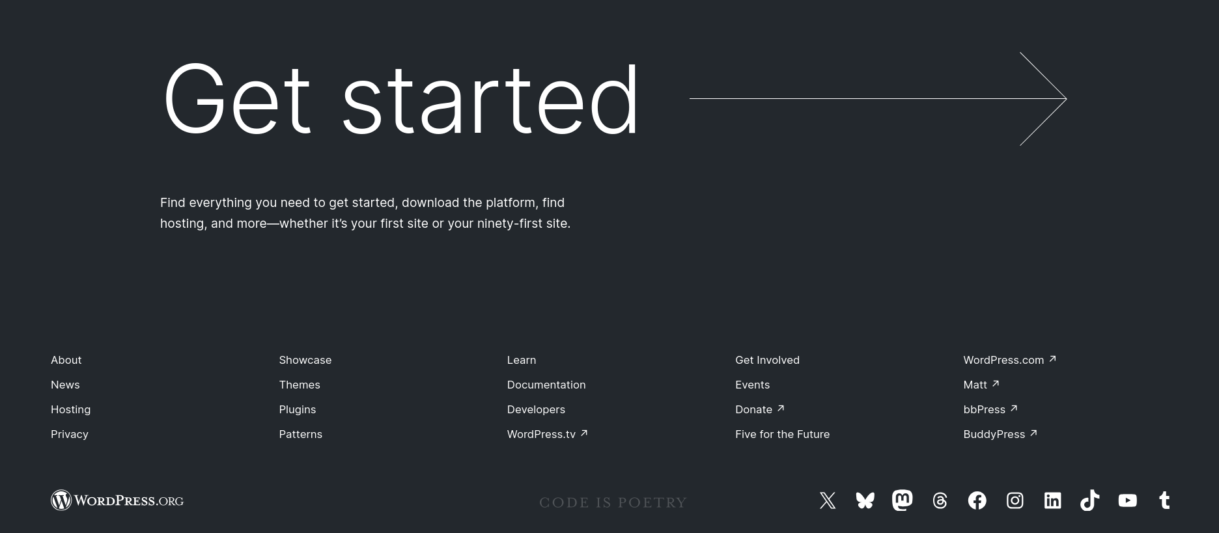Go to the Facebook page icon

pos(977,500)
